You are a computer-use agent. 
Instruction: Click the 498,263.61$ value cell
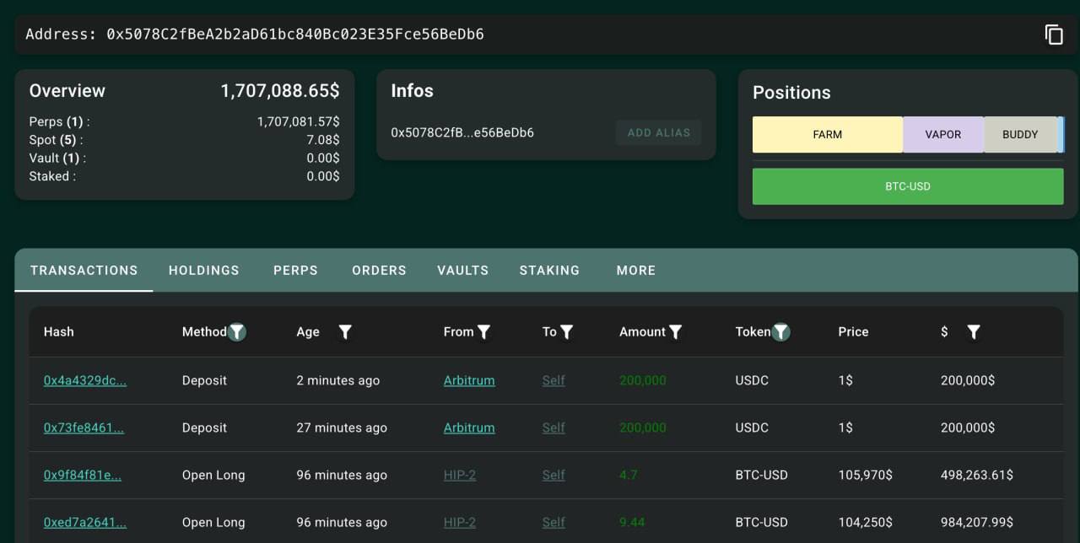tap(977, 475)
